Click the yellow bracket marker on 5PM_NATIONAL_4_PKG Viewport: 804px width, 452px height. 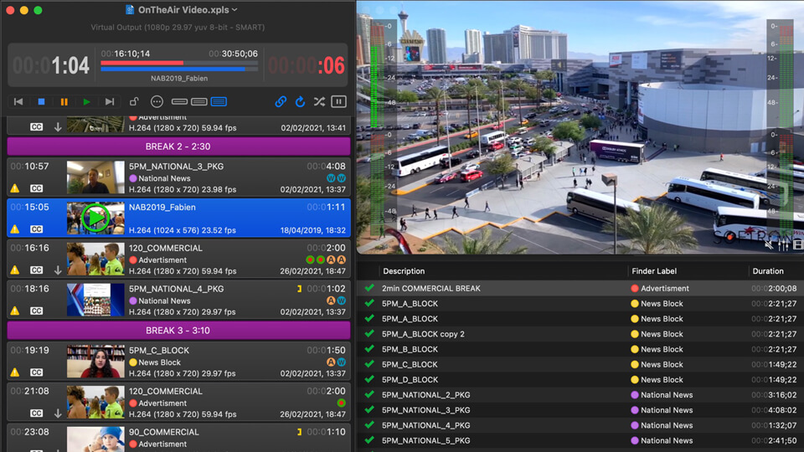click(x=300, y=289)
